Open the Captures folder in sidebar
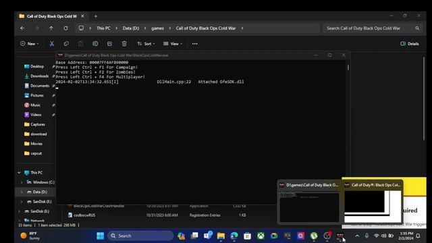 (38, 124)
